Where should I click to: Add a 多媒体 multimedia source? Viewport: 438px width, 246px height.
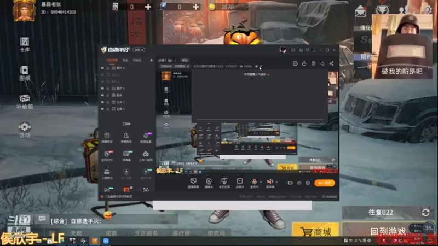240,183
